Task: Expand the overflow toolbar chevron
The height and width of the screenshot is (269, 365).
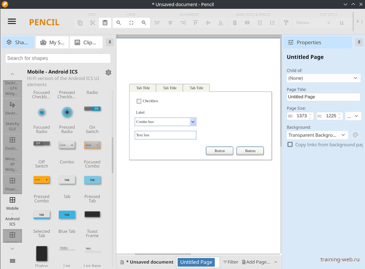Action: coord(358,22)
